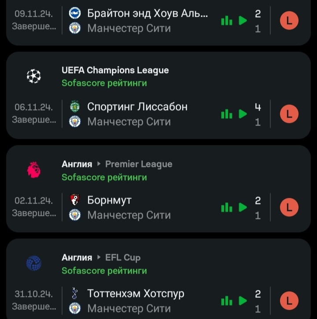Play highlights of Тоттенхэм Хотспур match
This screenshot has height=319, width=317.
point(243,301)
